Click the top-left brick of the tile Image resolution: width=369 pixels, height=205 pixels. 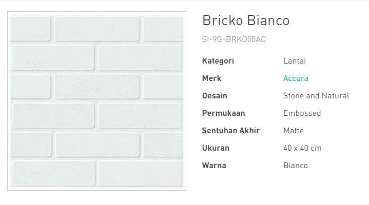tap(31, 29)
